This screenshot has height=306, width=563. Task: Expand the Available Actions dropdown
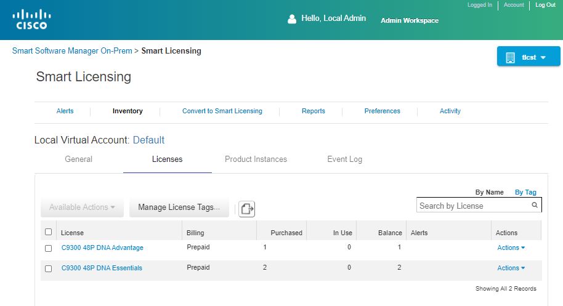82,207
